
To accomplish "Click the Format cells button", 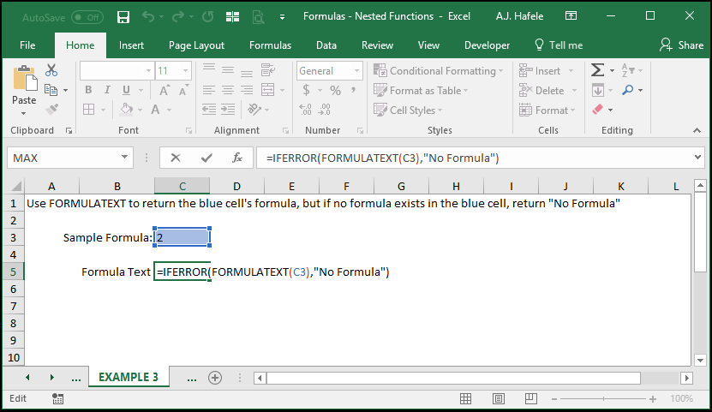I will (547, 110).
